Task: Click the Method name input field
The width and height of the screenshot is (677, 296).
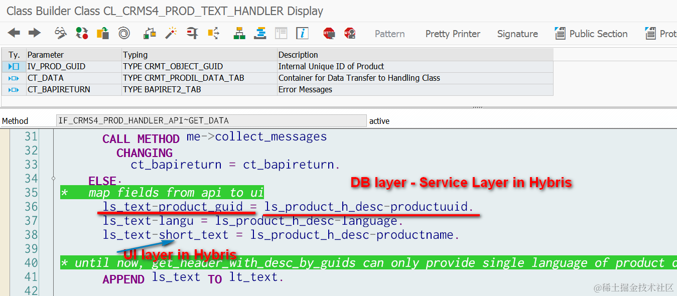Action: tap(212, 121)
